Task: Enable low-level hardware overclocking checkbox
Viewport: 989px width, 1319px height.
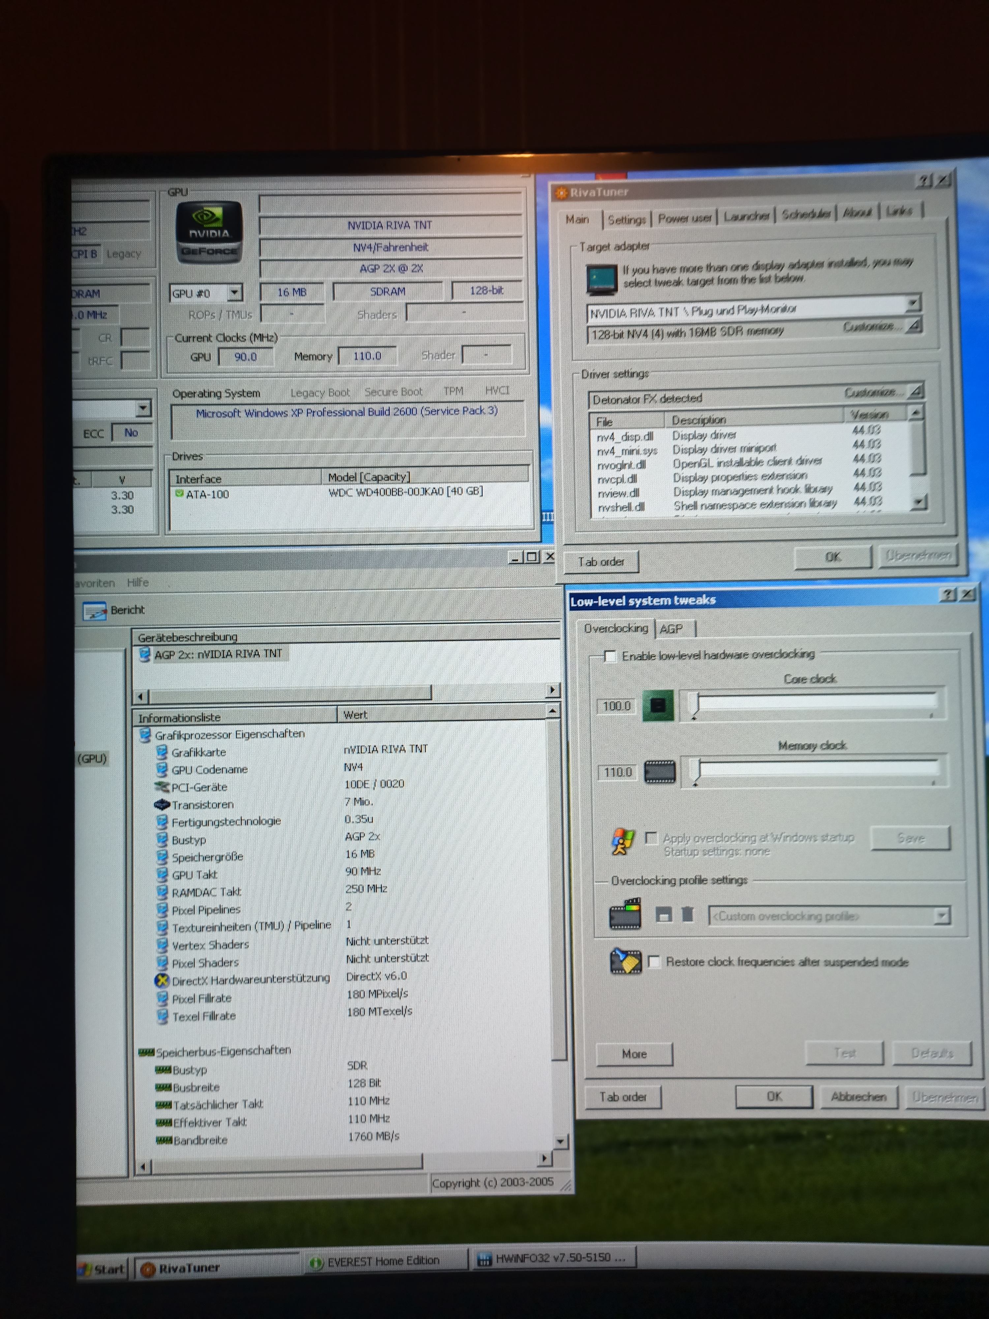Action: 610,657
